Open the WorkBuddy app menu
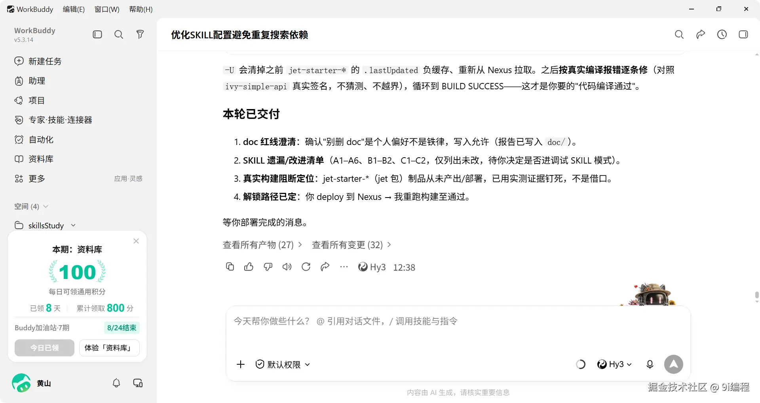Image resolution: width=760 pixels, height=403 pixels. [30, 9]
